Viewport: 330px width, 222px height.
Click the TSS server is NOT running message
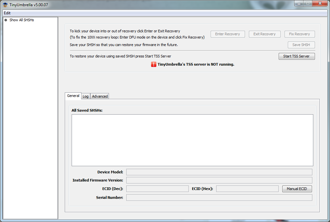(x=196, y=65)
